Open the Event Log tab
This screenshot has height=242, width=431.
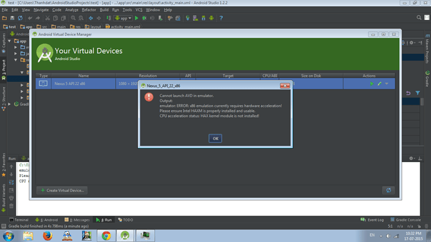click(x=372, y=219)
